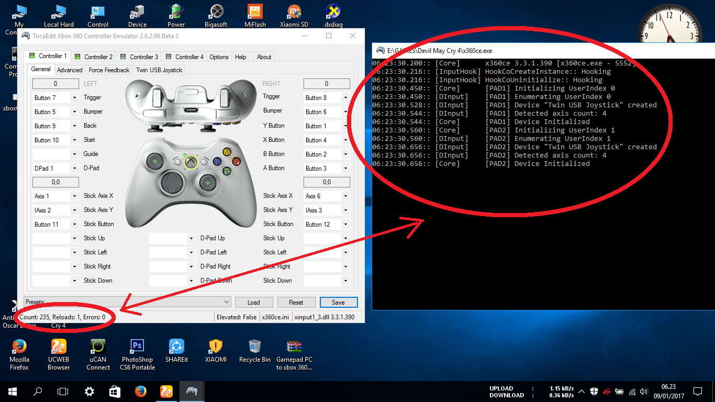Open the Device desktop icon
The image size is (715, 402).
pyautogui.click(x=137, y=15)
